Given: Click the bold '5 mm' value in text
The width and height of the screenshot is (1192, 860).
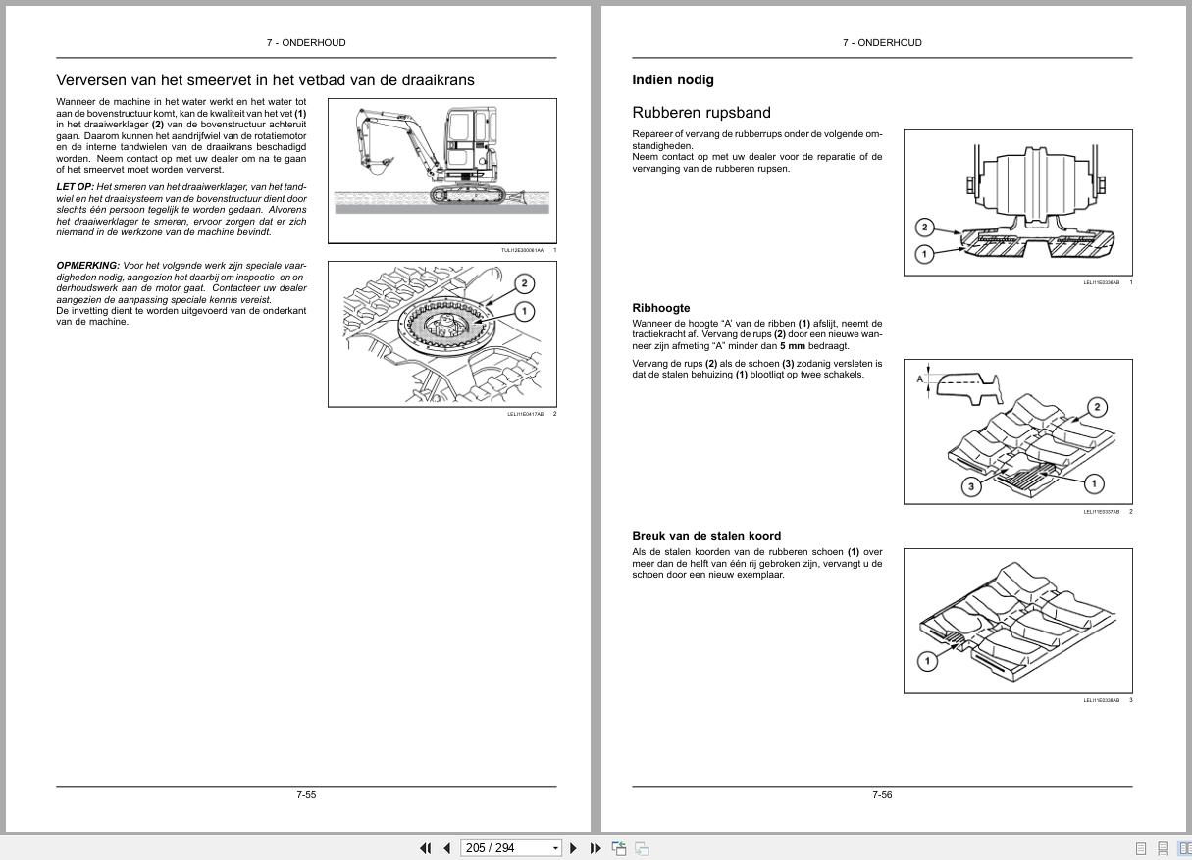Looking at the screenshot, I should (793, 346).
